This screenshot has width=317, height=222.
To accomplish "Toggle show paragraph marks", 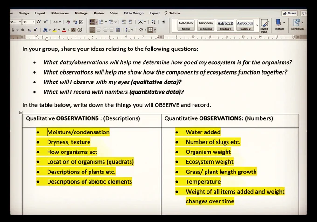I will point(164,22).
